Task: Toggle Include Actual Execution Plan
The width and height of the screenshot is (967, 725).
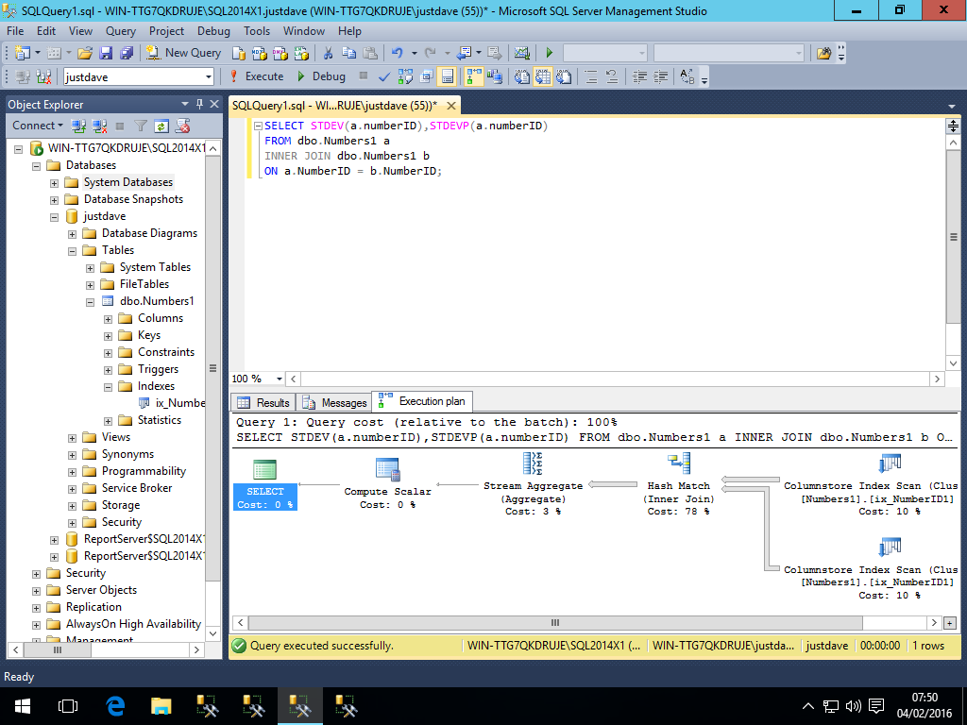Action: pyautogui.click(x=472, y=76)
